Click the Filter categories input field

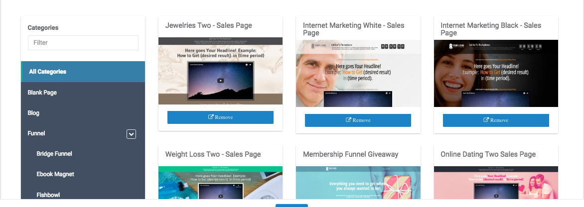coord(83,43)
